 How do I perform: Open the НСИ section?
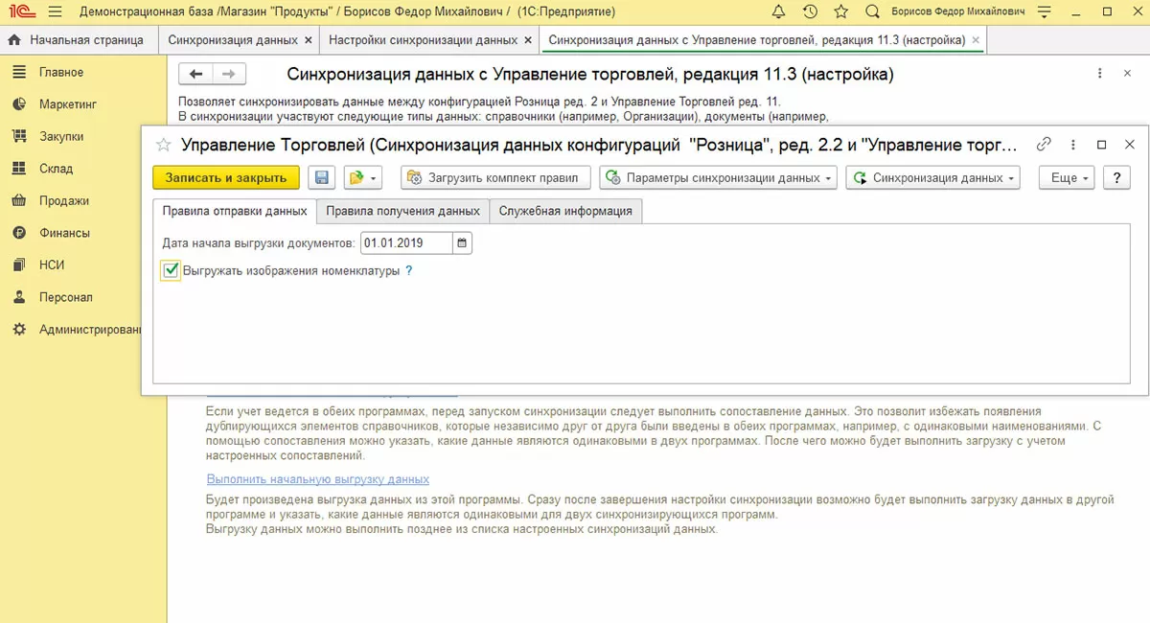(52, 265)
